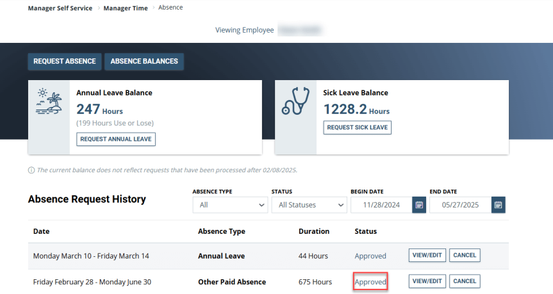Click the Begin Date calendar icon
The height and width of the screenshot is (294, 553).
(419, 205)
